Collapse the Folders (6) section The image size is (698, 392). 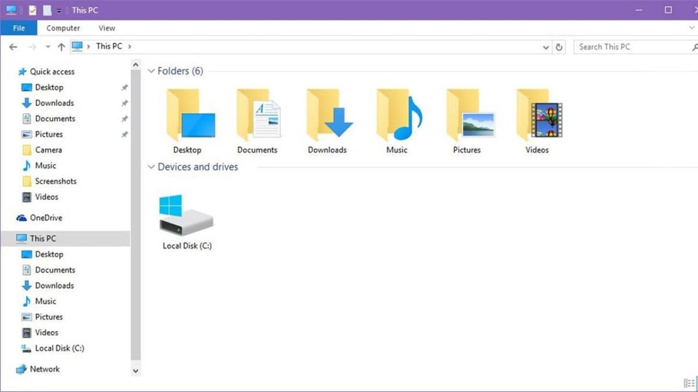point(151,70)
